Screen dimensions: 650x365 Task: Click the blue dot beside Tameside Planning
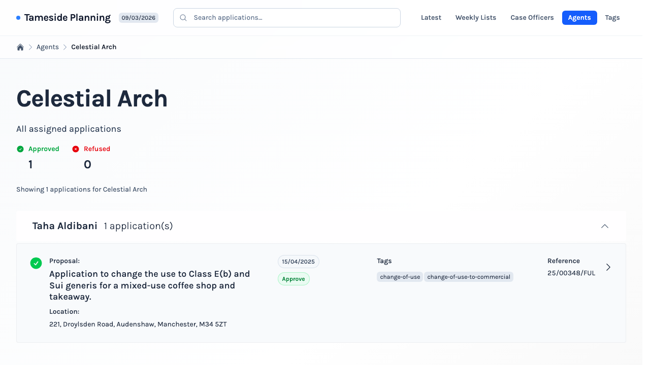point(18,18)
